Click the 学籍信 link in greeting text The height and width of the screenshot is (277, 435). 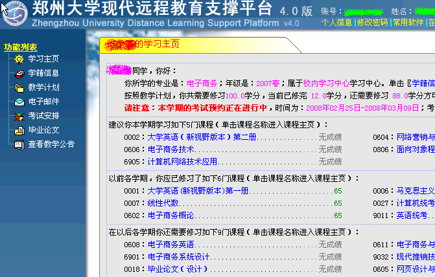click(423, 83)
